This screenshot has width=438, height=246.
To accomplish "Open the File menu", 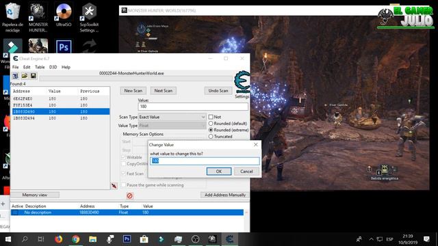I will (x=15, y=67).
